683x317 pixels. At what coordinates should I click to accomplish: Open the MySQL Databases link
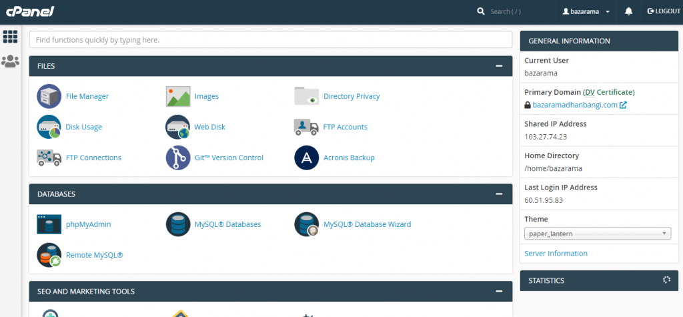tap(228, 224)
